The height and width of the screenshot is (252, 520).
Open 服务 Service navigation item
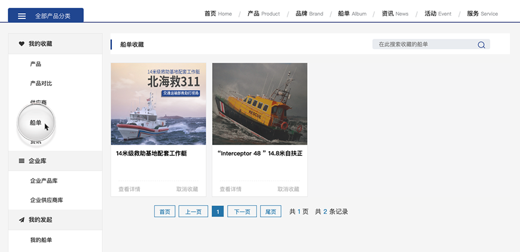click(x=482, y=14)
